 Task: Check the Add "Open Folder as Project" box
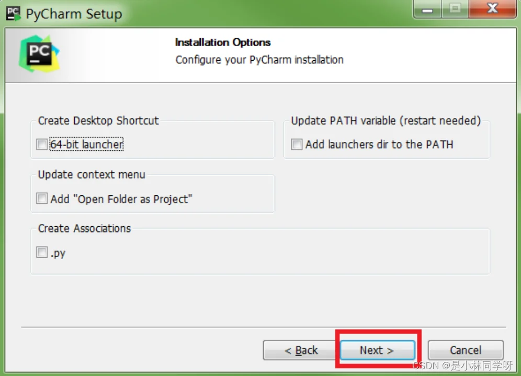42,198
